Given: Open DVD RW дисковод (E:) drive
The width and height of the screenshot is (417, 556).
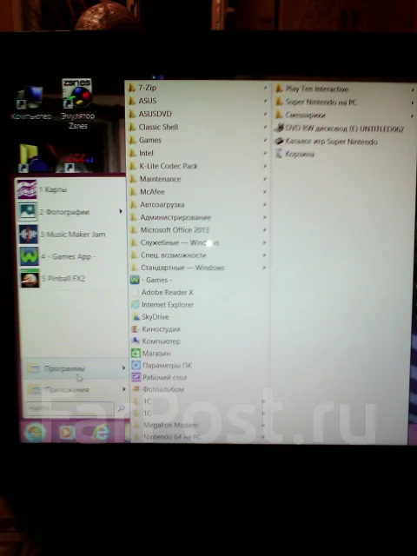Looking at the screenshot, I should click(340, 129).
